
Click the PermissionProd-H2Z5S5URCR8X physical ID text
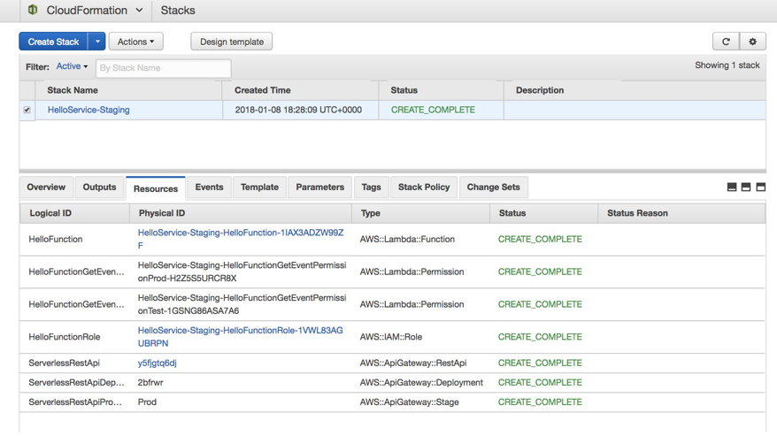click(x=242, y=272)
